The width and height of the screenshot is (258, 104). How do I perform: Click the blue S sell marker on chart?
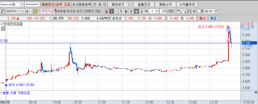tap(228, 30)
